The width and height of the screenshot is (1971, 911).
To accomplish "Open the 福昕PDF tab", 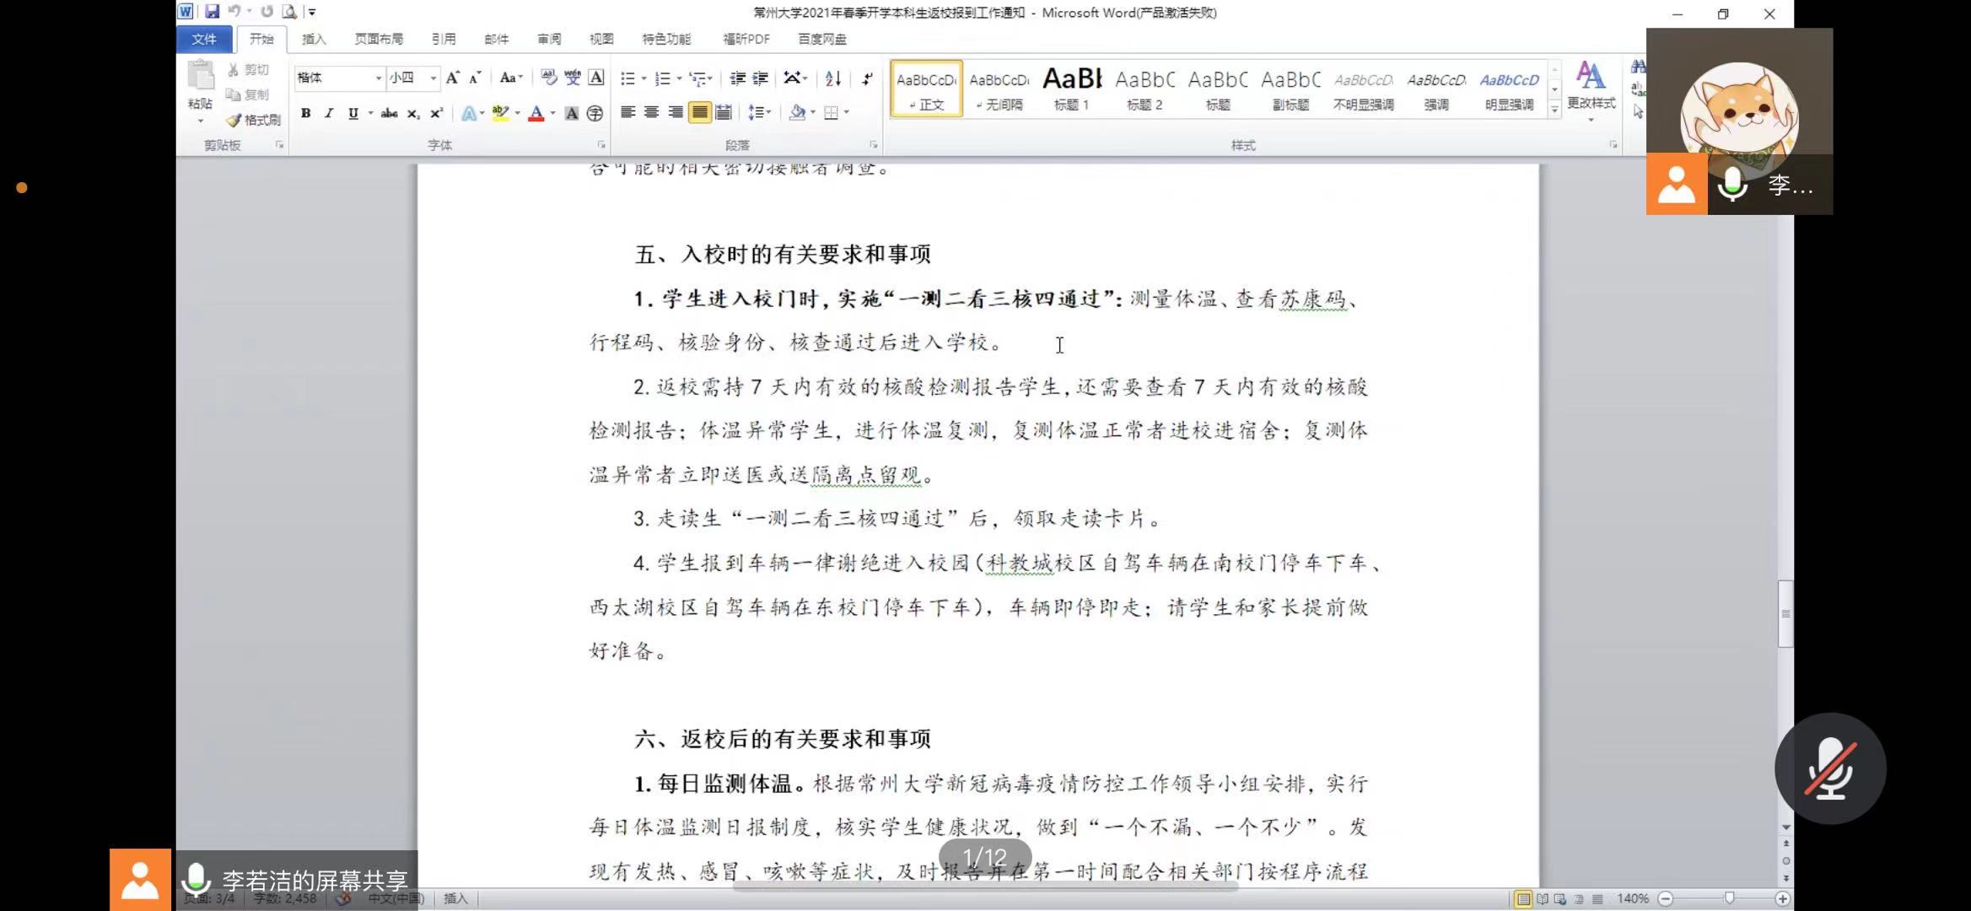I will tap(746, 39).
